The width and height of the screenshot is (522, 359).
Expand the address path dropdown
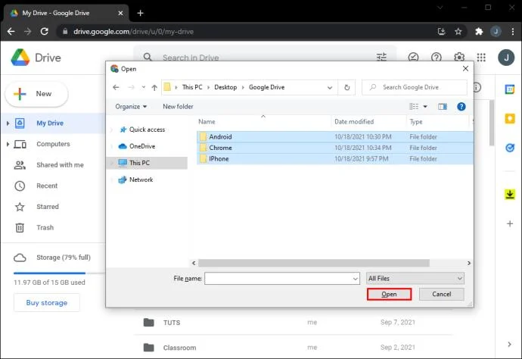click(330, 88)
